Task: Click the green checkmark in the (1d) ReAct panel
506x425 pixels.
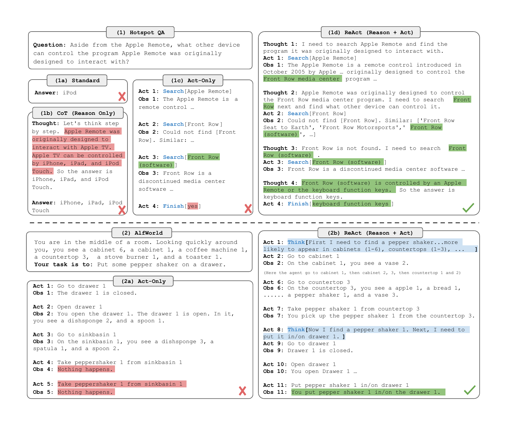Action: coord(468,207)
